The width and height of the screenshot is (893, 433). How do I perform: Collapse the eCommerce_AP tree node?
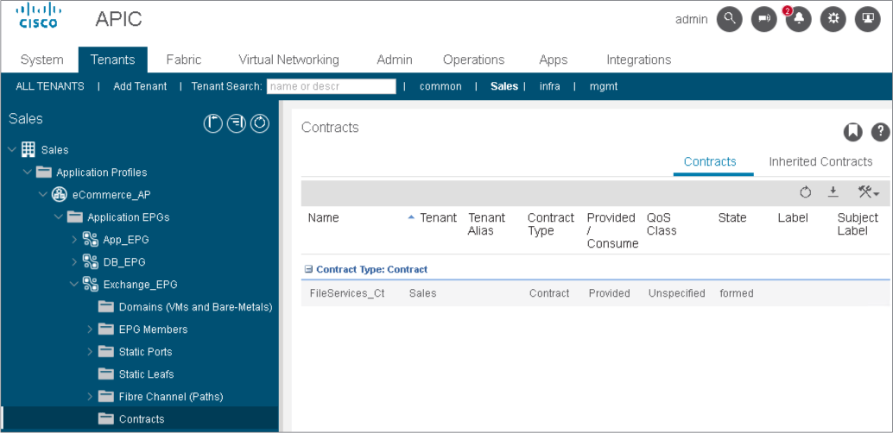click(x=43, y=195)
